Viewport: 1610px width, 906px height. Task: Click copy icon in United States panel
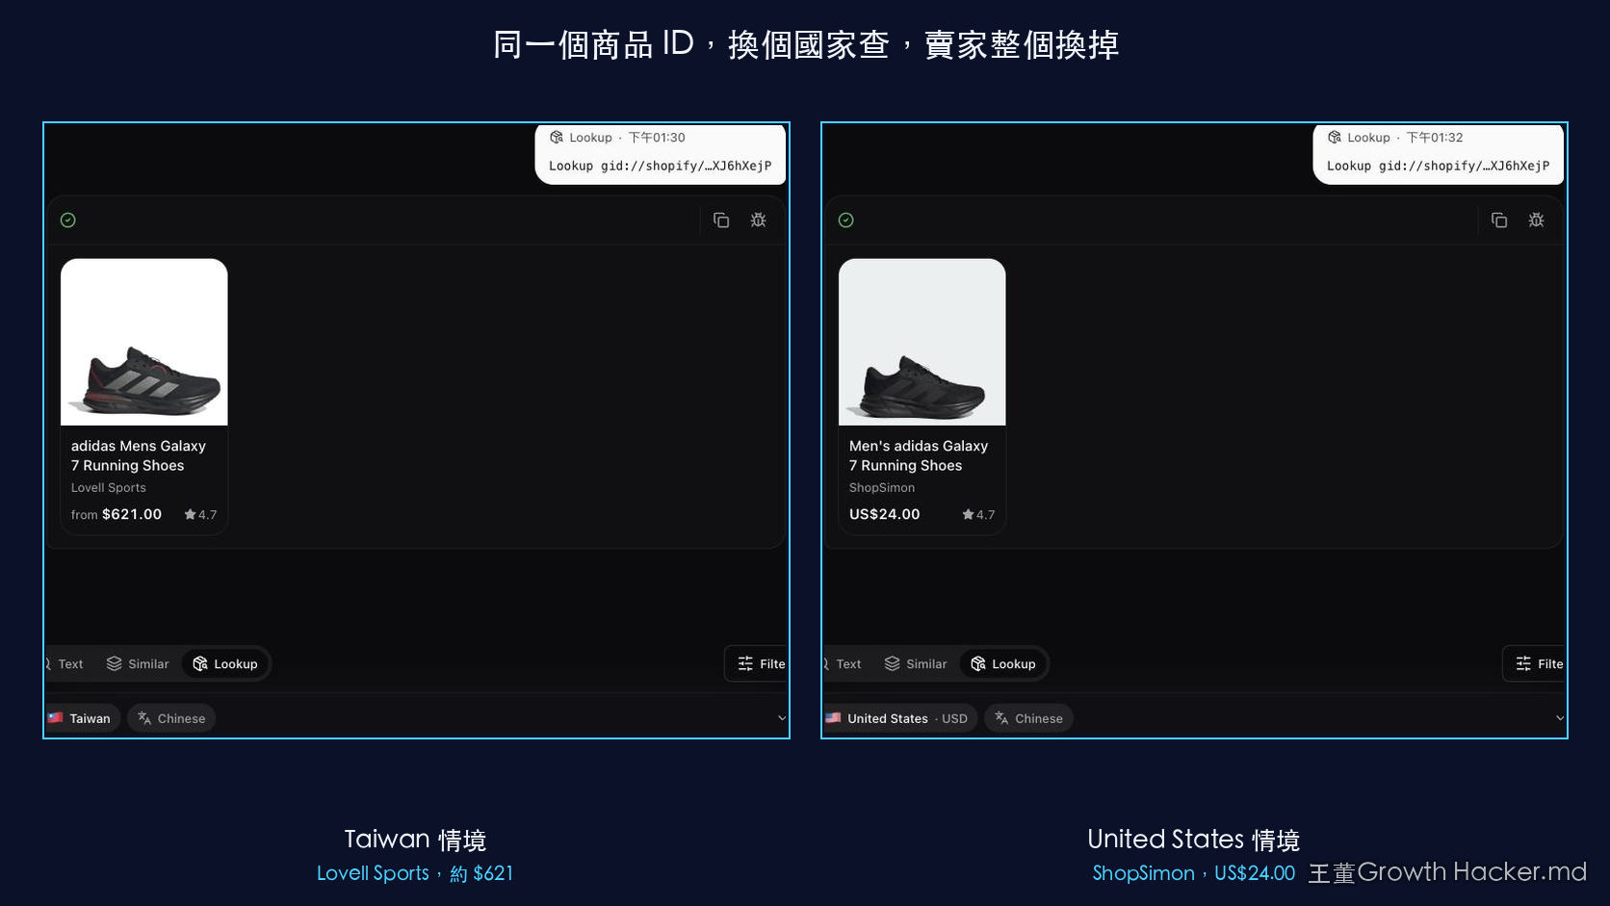(x=1499, y=220)
